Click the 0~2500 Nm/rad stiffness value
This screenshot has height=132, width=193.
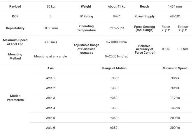click(x=116, y=57)
